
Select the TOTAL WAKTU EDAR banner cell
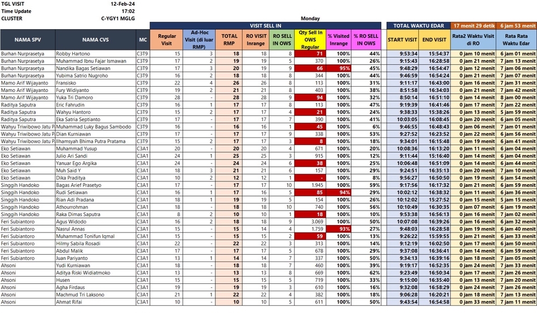tap(418, 26)
